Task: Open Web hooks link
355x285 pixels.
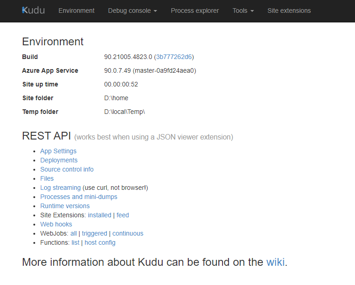Action: point(56,224)
